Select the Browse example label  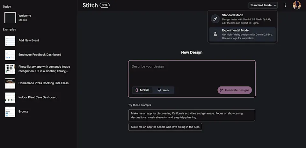(23, 112)
